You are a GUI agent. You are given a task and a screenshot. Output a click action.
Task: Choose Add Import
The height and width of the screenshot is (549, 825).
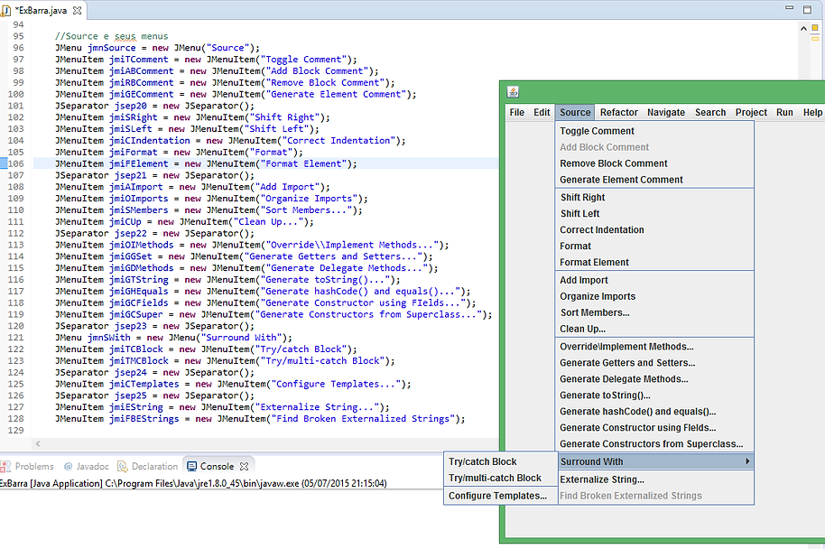pos(654,280)
